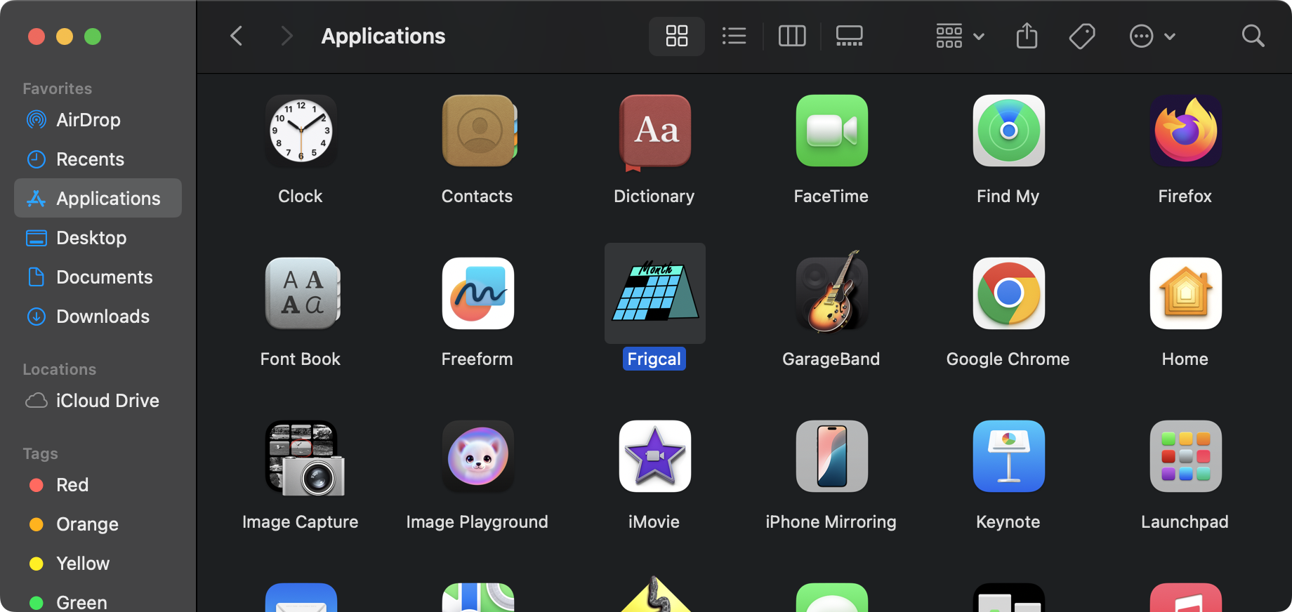The image size is (1292, 612).
Task: Click the Google Chrome name label
Action: (1008, 359)
